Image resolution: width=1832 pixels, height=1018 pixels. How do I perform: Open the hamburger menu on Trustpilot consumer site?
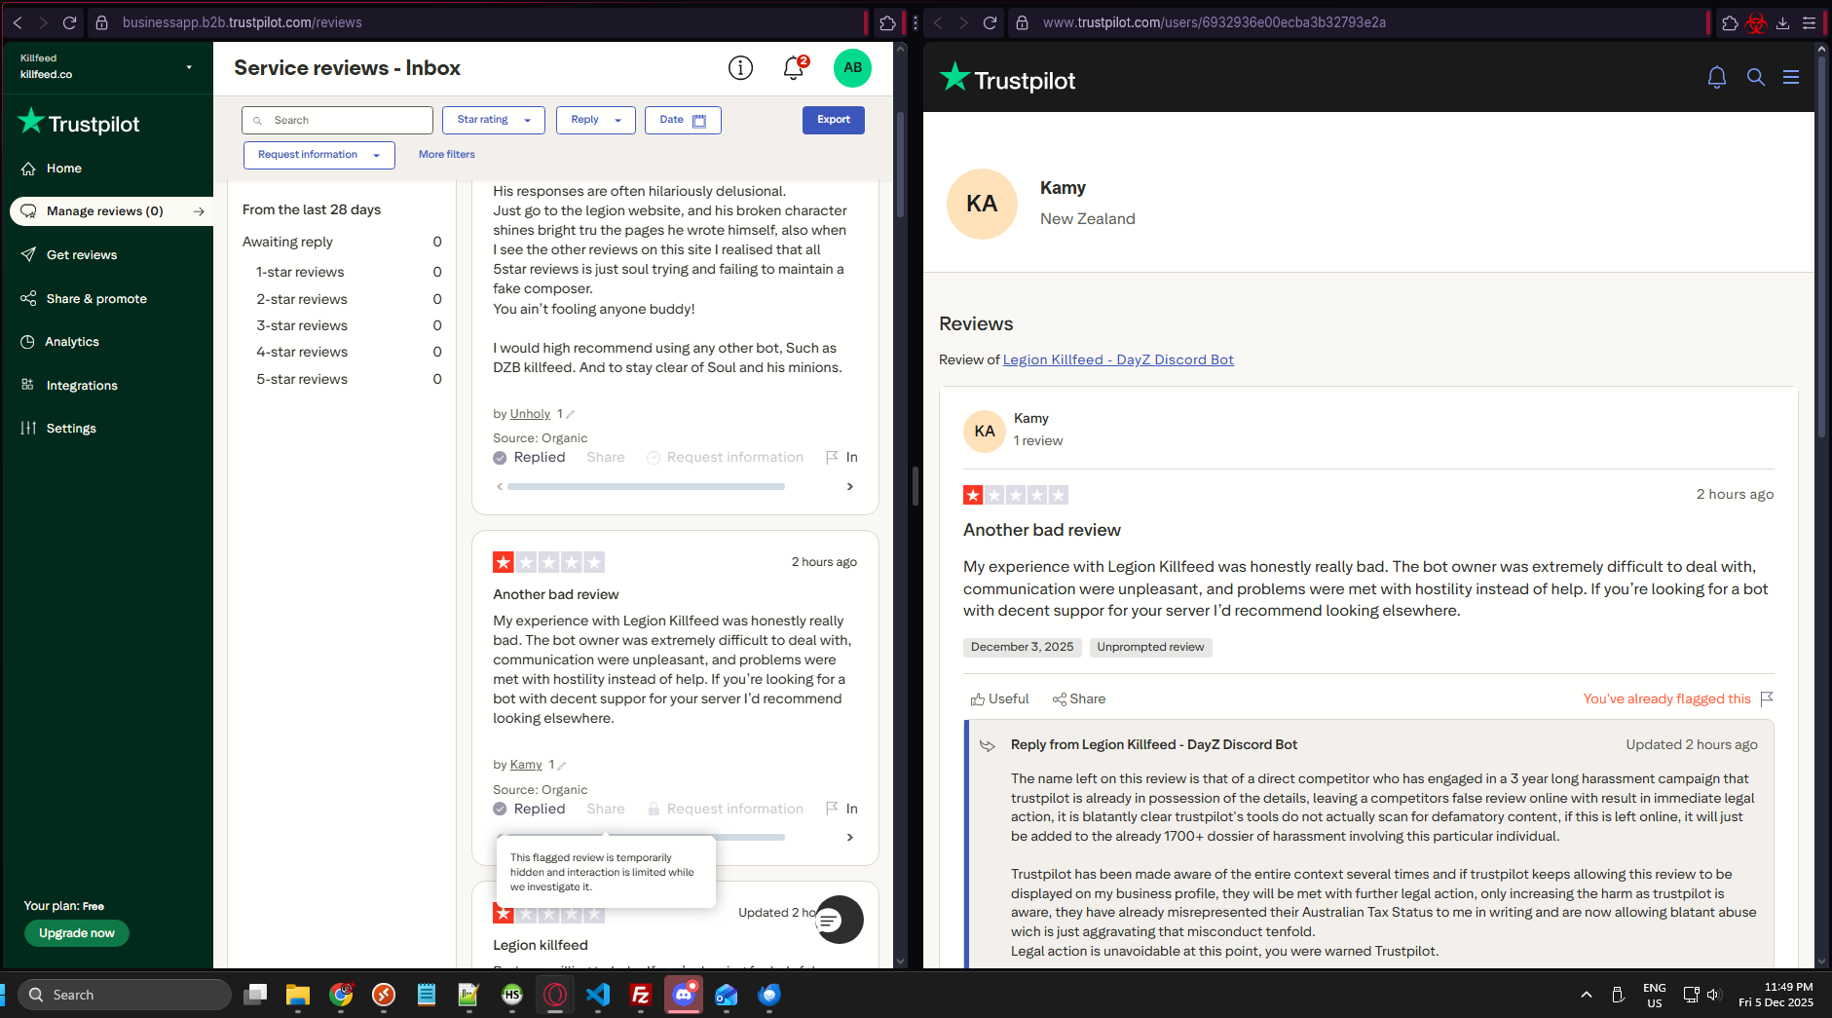1791,77
